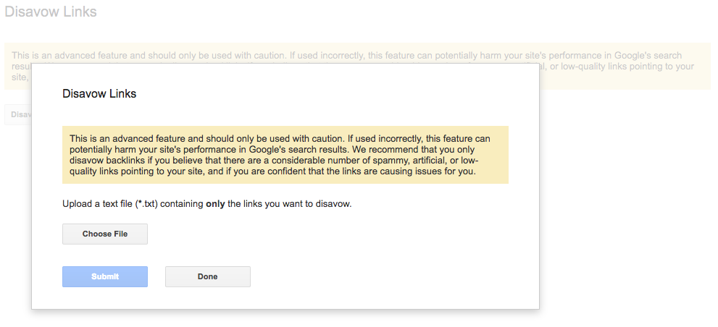Select the dialog title Disavow Links

(x=99, y=94)
